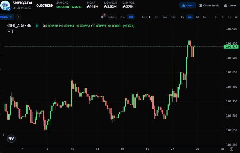Select the 4h timeframe
The height and width of the screenshot is (153, 240).
pos(190,17)
